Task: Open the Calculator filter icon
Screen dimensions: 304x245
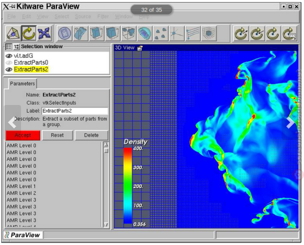Action: click(65, 33)
